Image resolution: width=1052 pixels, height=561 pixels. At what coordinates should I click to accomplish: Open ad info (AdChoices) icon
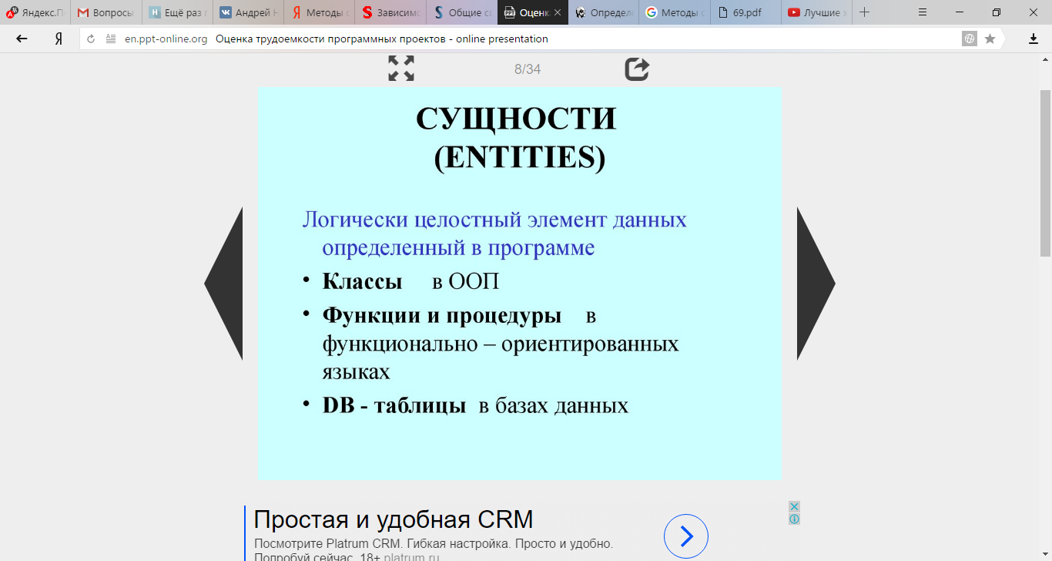click(794, 519)
